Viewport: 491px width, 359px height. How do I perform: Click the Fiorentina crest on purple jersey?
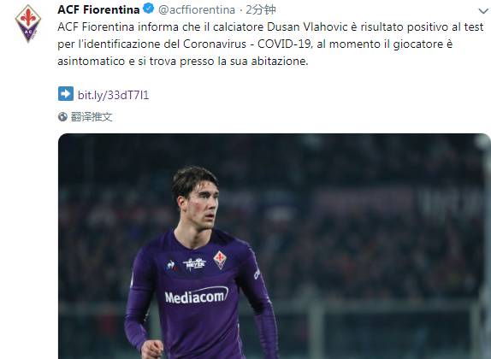(220, 260)
